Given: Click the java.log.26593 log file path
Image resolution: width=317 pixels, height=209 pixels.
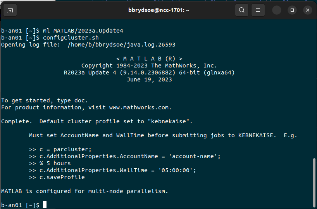Looking at the screenshot, I should [x=122, y=45].
